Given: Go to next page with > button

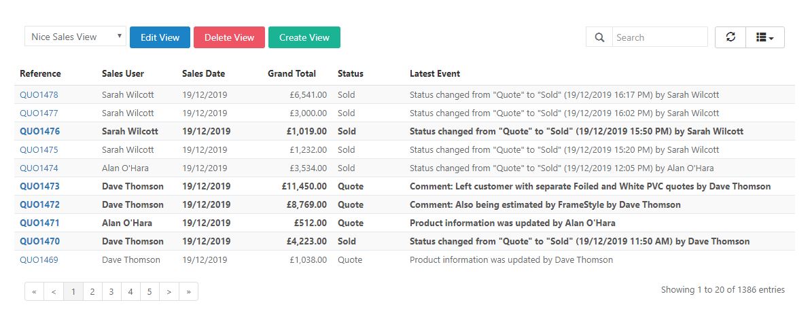Looking at the screenshot, I should pos(169,291).
